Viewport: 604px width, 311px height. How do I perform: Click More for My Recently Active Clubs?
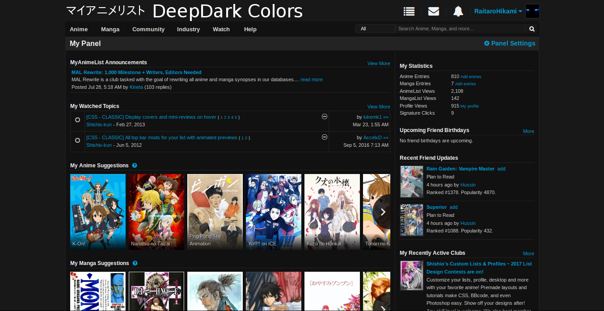[x=528, y=253]
